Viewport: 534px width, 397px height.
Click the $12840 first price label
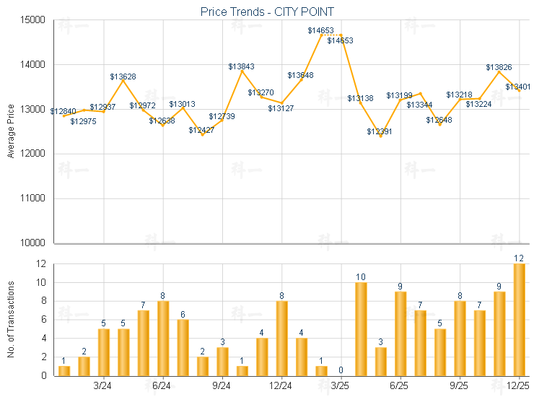64,111
